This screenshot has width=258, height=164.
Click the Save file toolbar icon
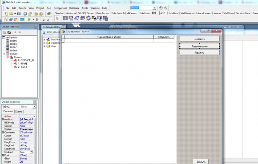[x=19, y=14]
